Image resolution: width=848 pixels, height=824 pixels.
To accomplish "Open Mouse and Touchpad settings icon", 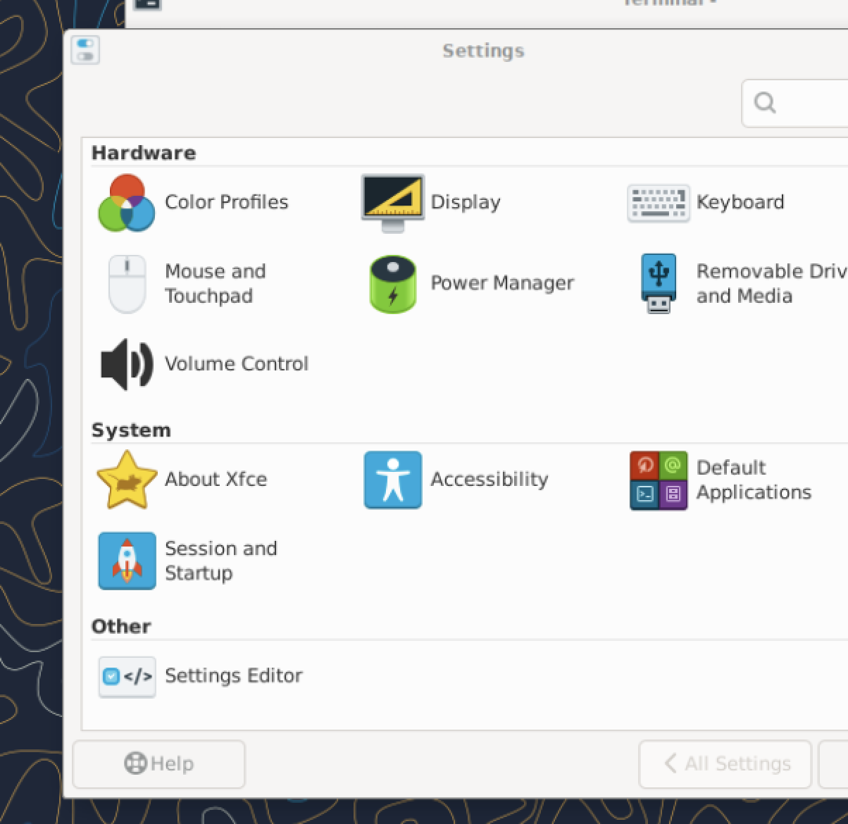I will point(127,284).
